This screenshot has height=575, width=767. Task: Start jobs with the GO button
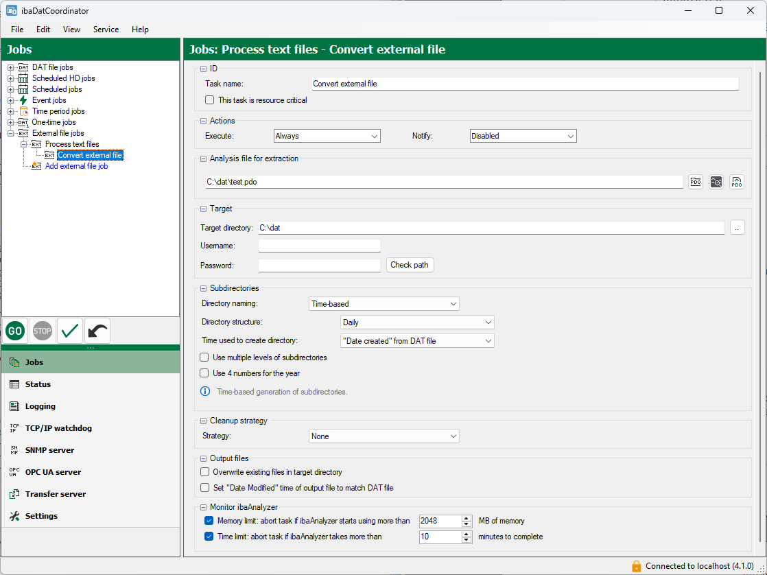click(x=15, y=331)
